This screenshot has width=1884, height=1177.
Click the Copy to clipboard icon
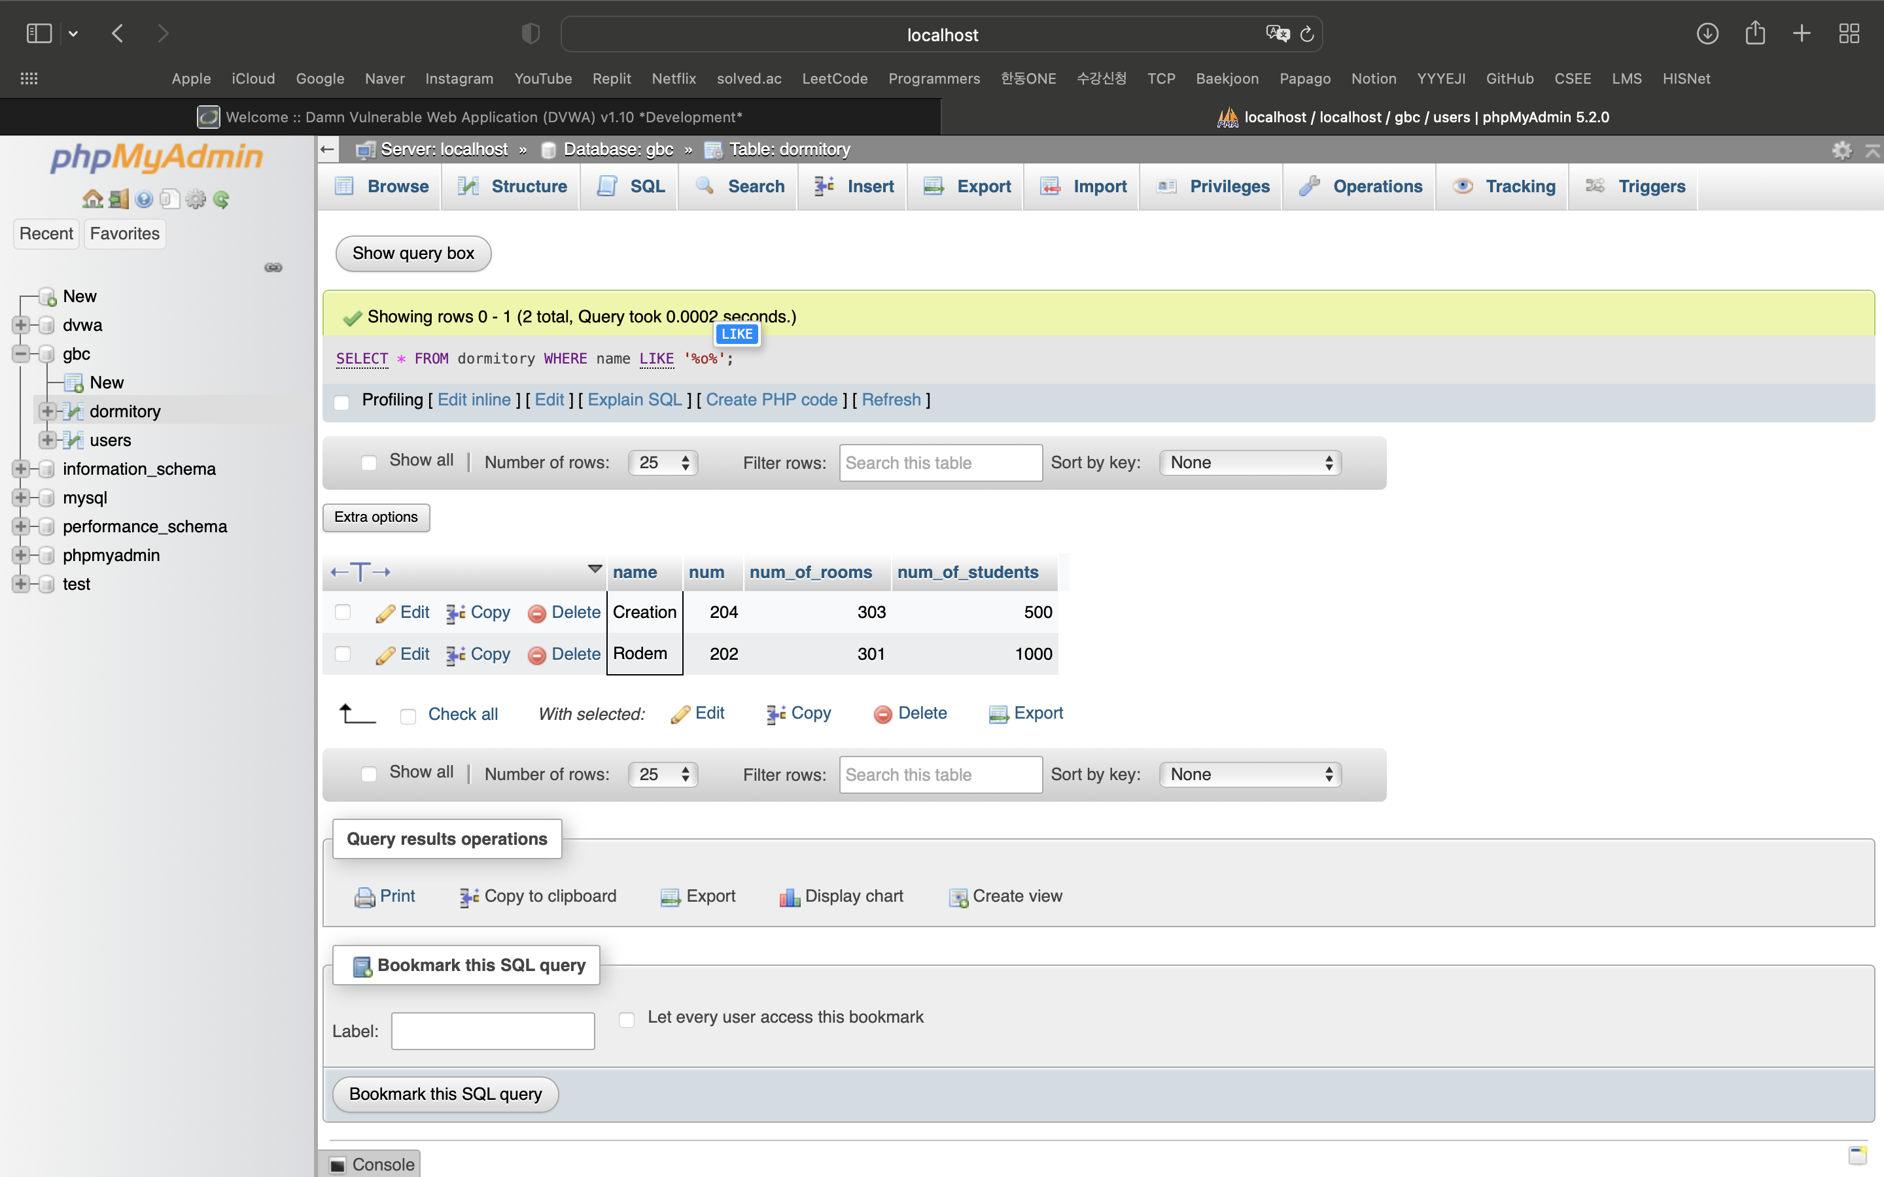pos(468,896)
